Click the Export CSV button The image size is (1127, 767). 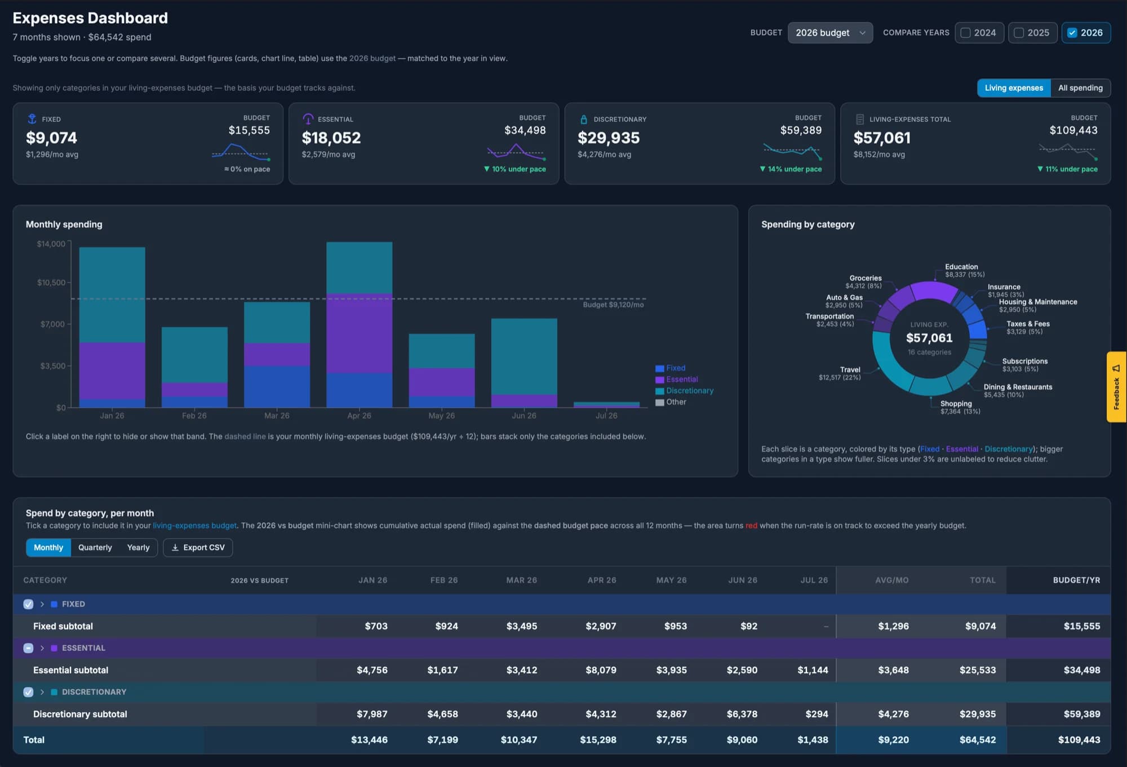click(x=198, y=548)
